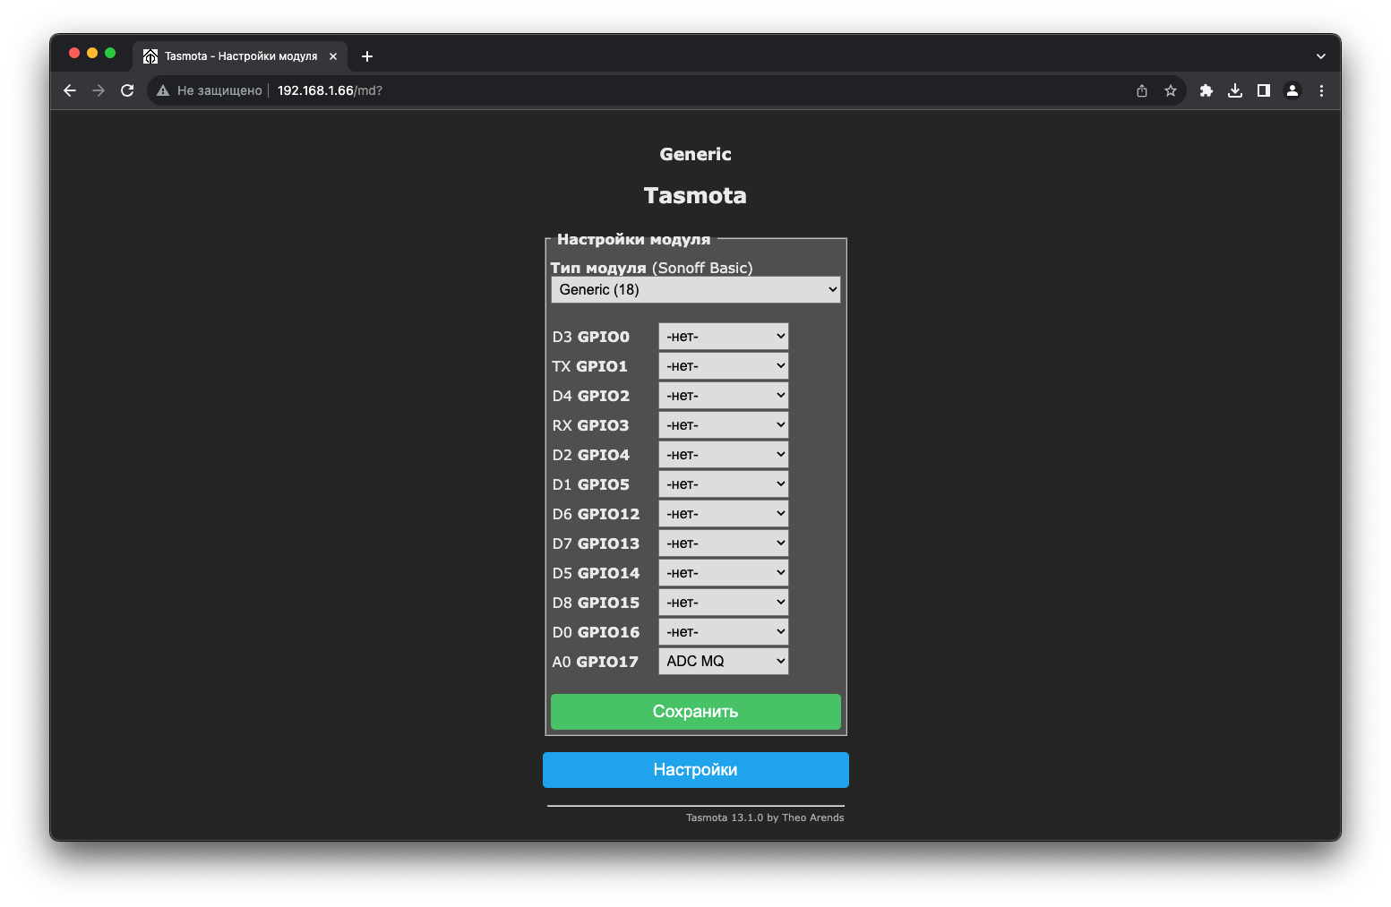Click the D0 GPIO16 label

[x=597, y=632]
